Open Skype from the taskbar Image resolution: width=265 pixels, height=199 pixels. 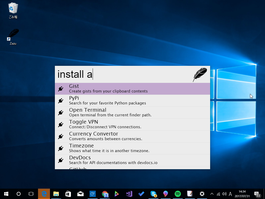click(153, 194)
